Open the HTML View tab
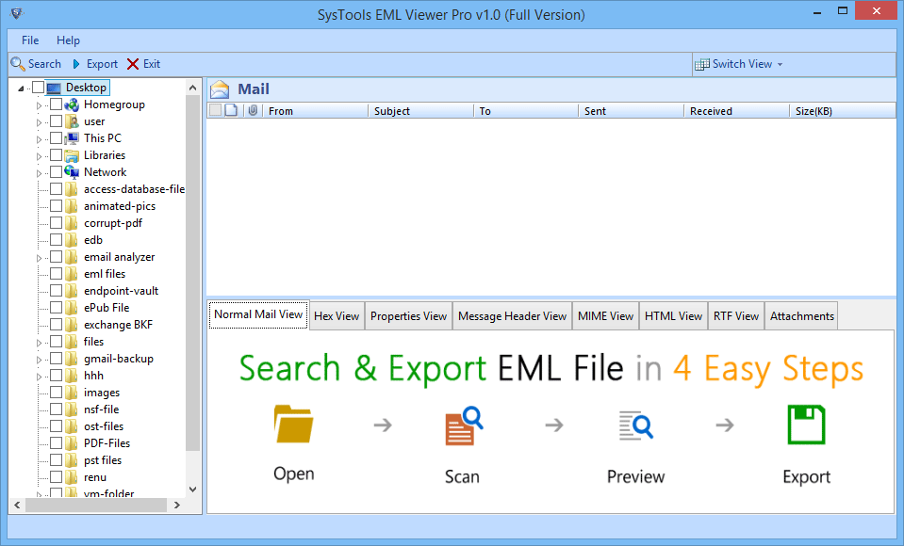 [673, 315]
